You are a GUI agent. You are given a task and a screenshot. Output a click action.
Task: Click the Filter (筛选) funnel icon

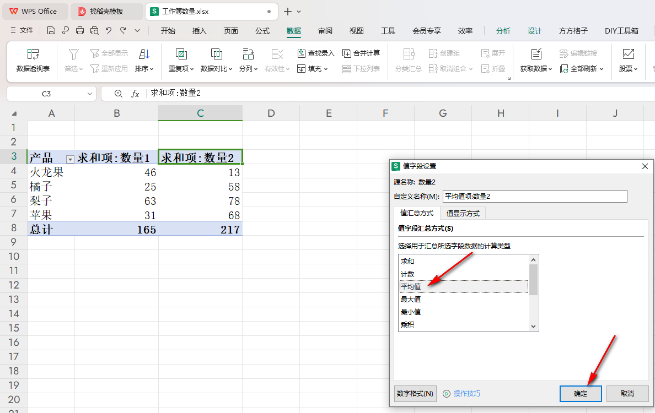coord(73,54)
